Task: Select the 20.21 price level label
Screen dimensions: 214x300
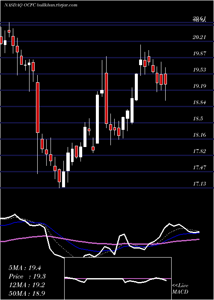Action: 199,37
